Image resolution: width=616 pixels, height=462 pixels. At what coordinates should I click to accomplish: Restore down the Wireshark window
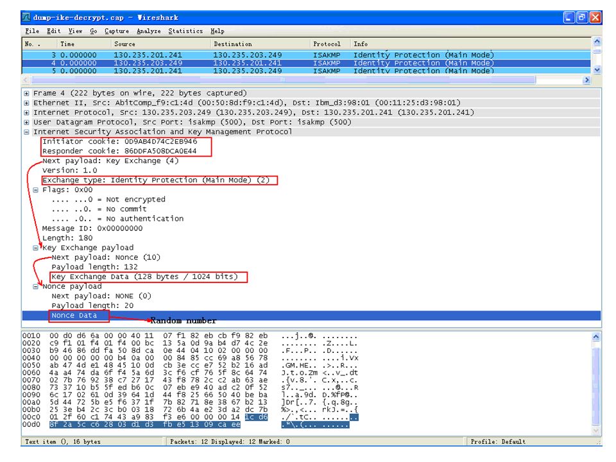(x=582, y=17)
